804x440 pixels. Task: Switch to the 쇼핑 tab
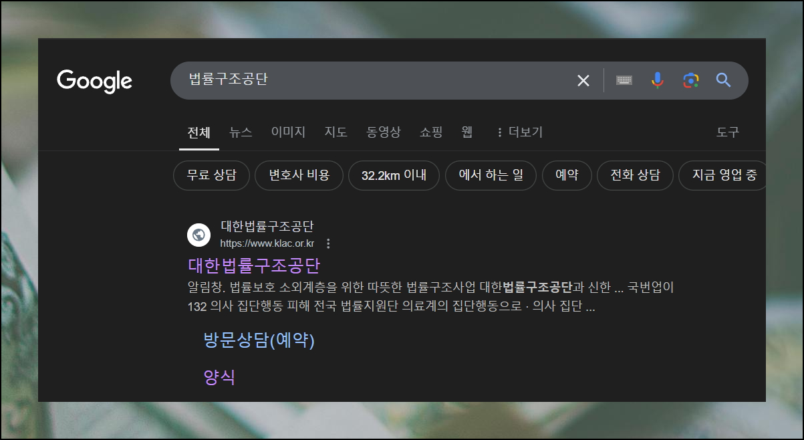(431, 132)
